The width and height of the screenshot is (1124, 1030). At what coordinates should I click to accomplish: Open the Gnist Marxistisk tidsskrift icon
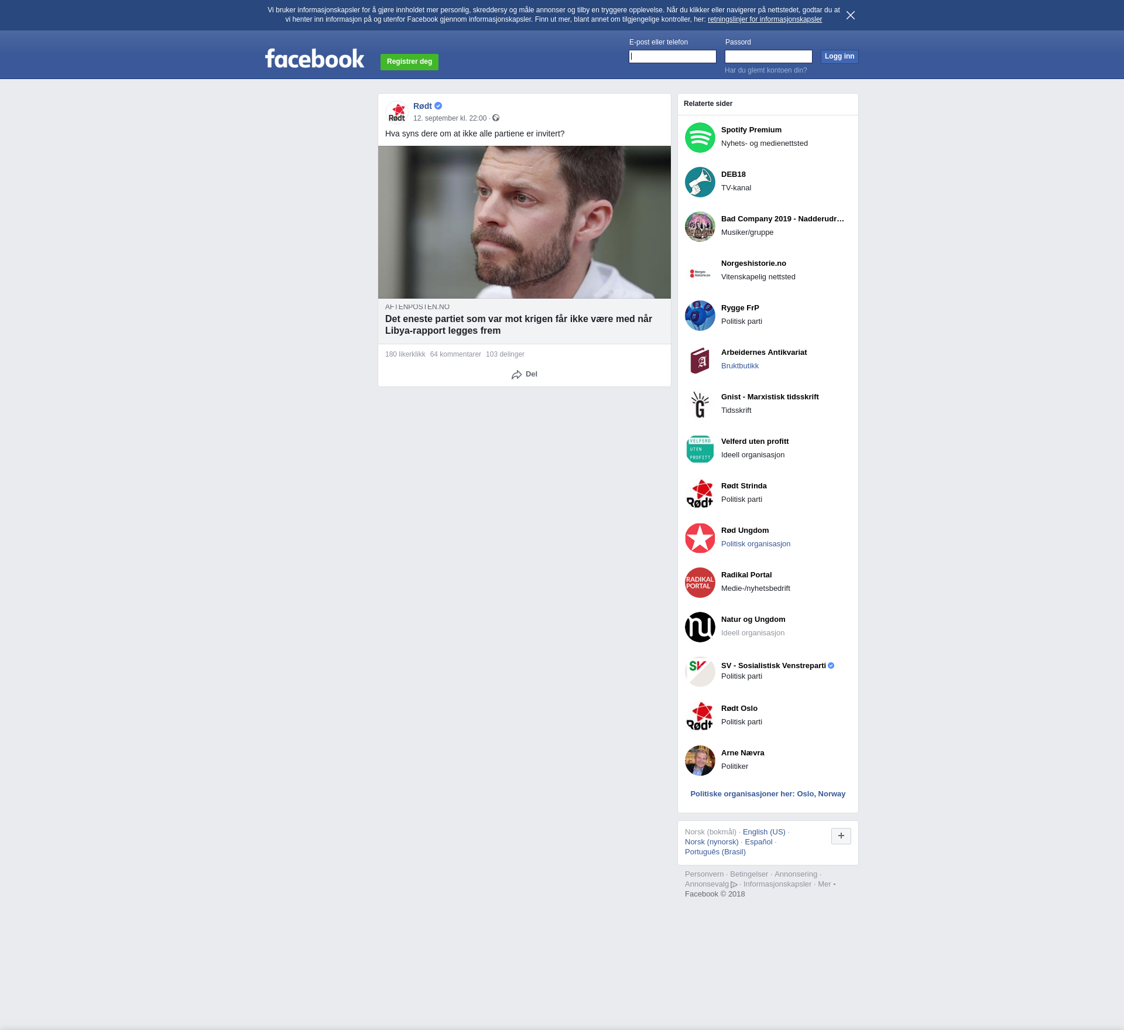pyautogui.click(x=700, y=405)
